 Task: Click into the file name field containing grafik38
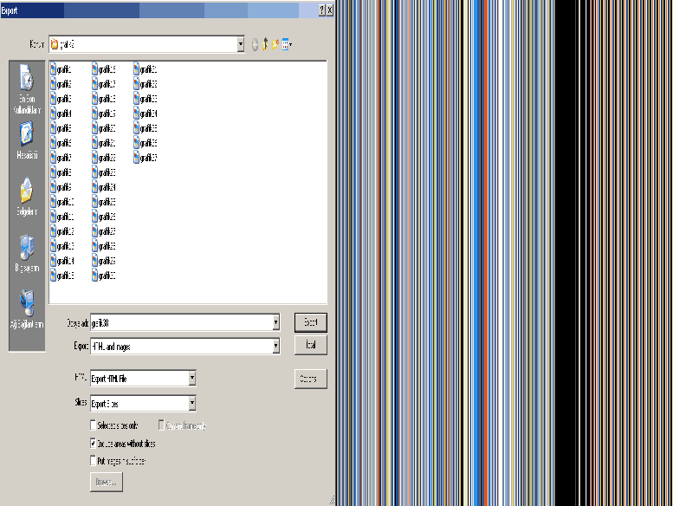pyautogui.click(x=181, y=322)
